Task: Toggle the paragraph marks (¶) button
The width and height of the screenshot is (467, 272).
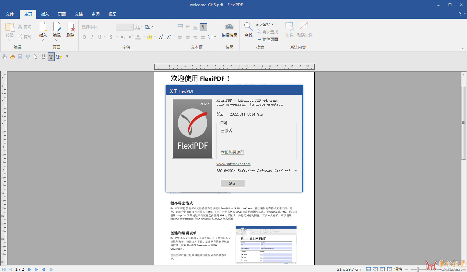Action: point(203,27)
